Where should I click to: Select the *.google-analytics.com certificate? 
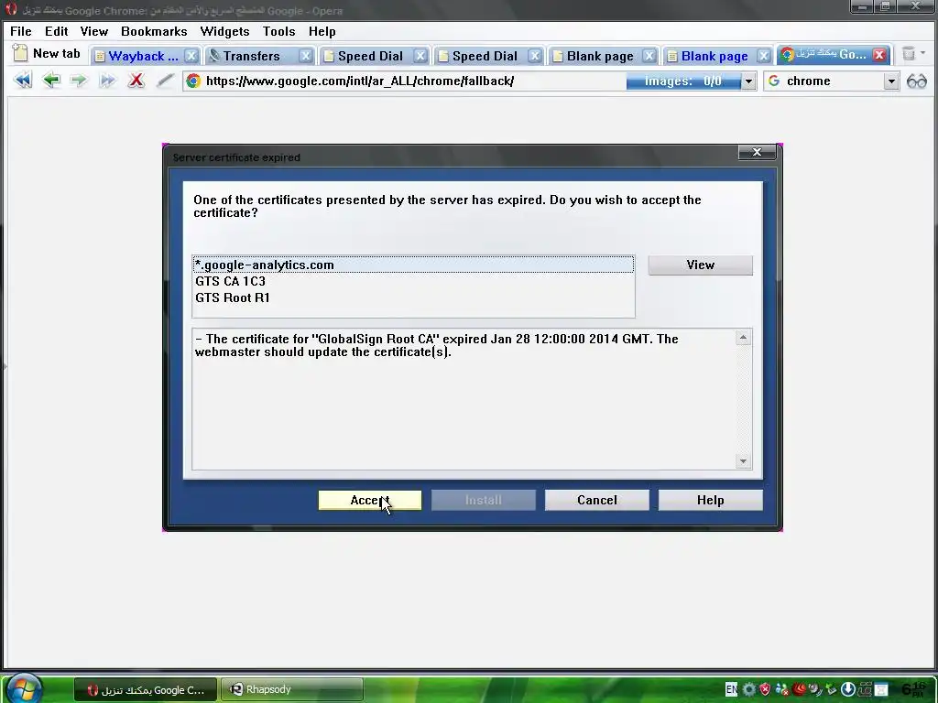(x=413, y=265)
